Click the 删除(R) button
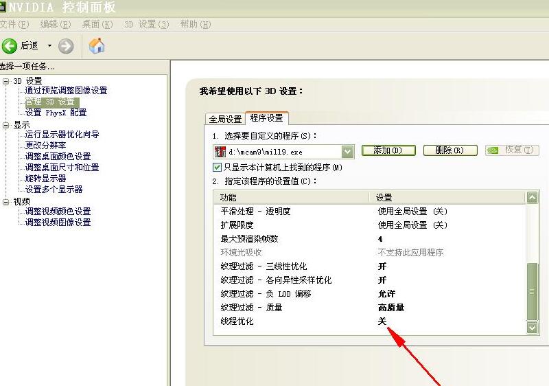549x386 pixels. pyautogui.click(x=450, y=150)
